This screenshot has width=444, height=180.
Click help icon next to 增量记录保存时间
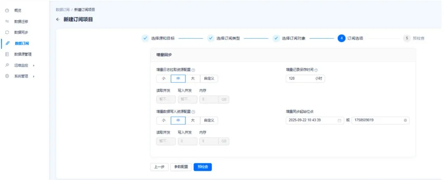click(316, 70)
